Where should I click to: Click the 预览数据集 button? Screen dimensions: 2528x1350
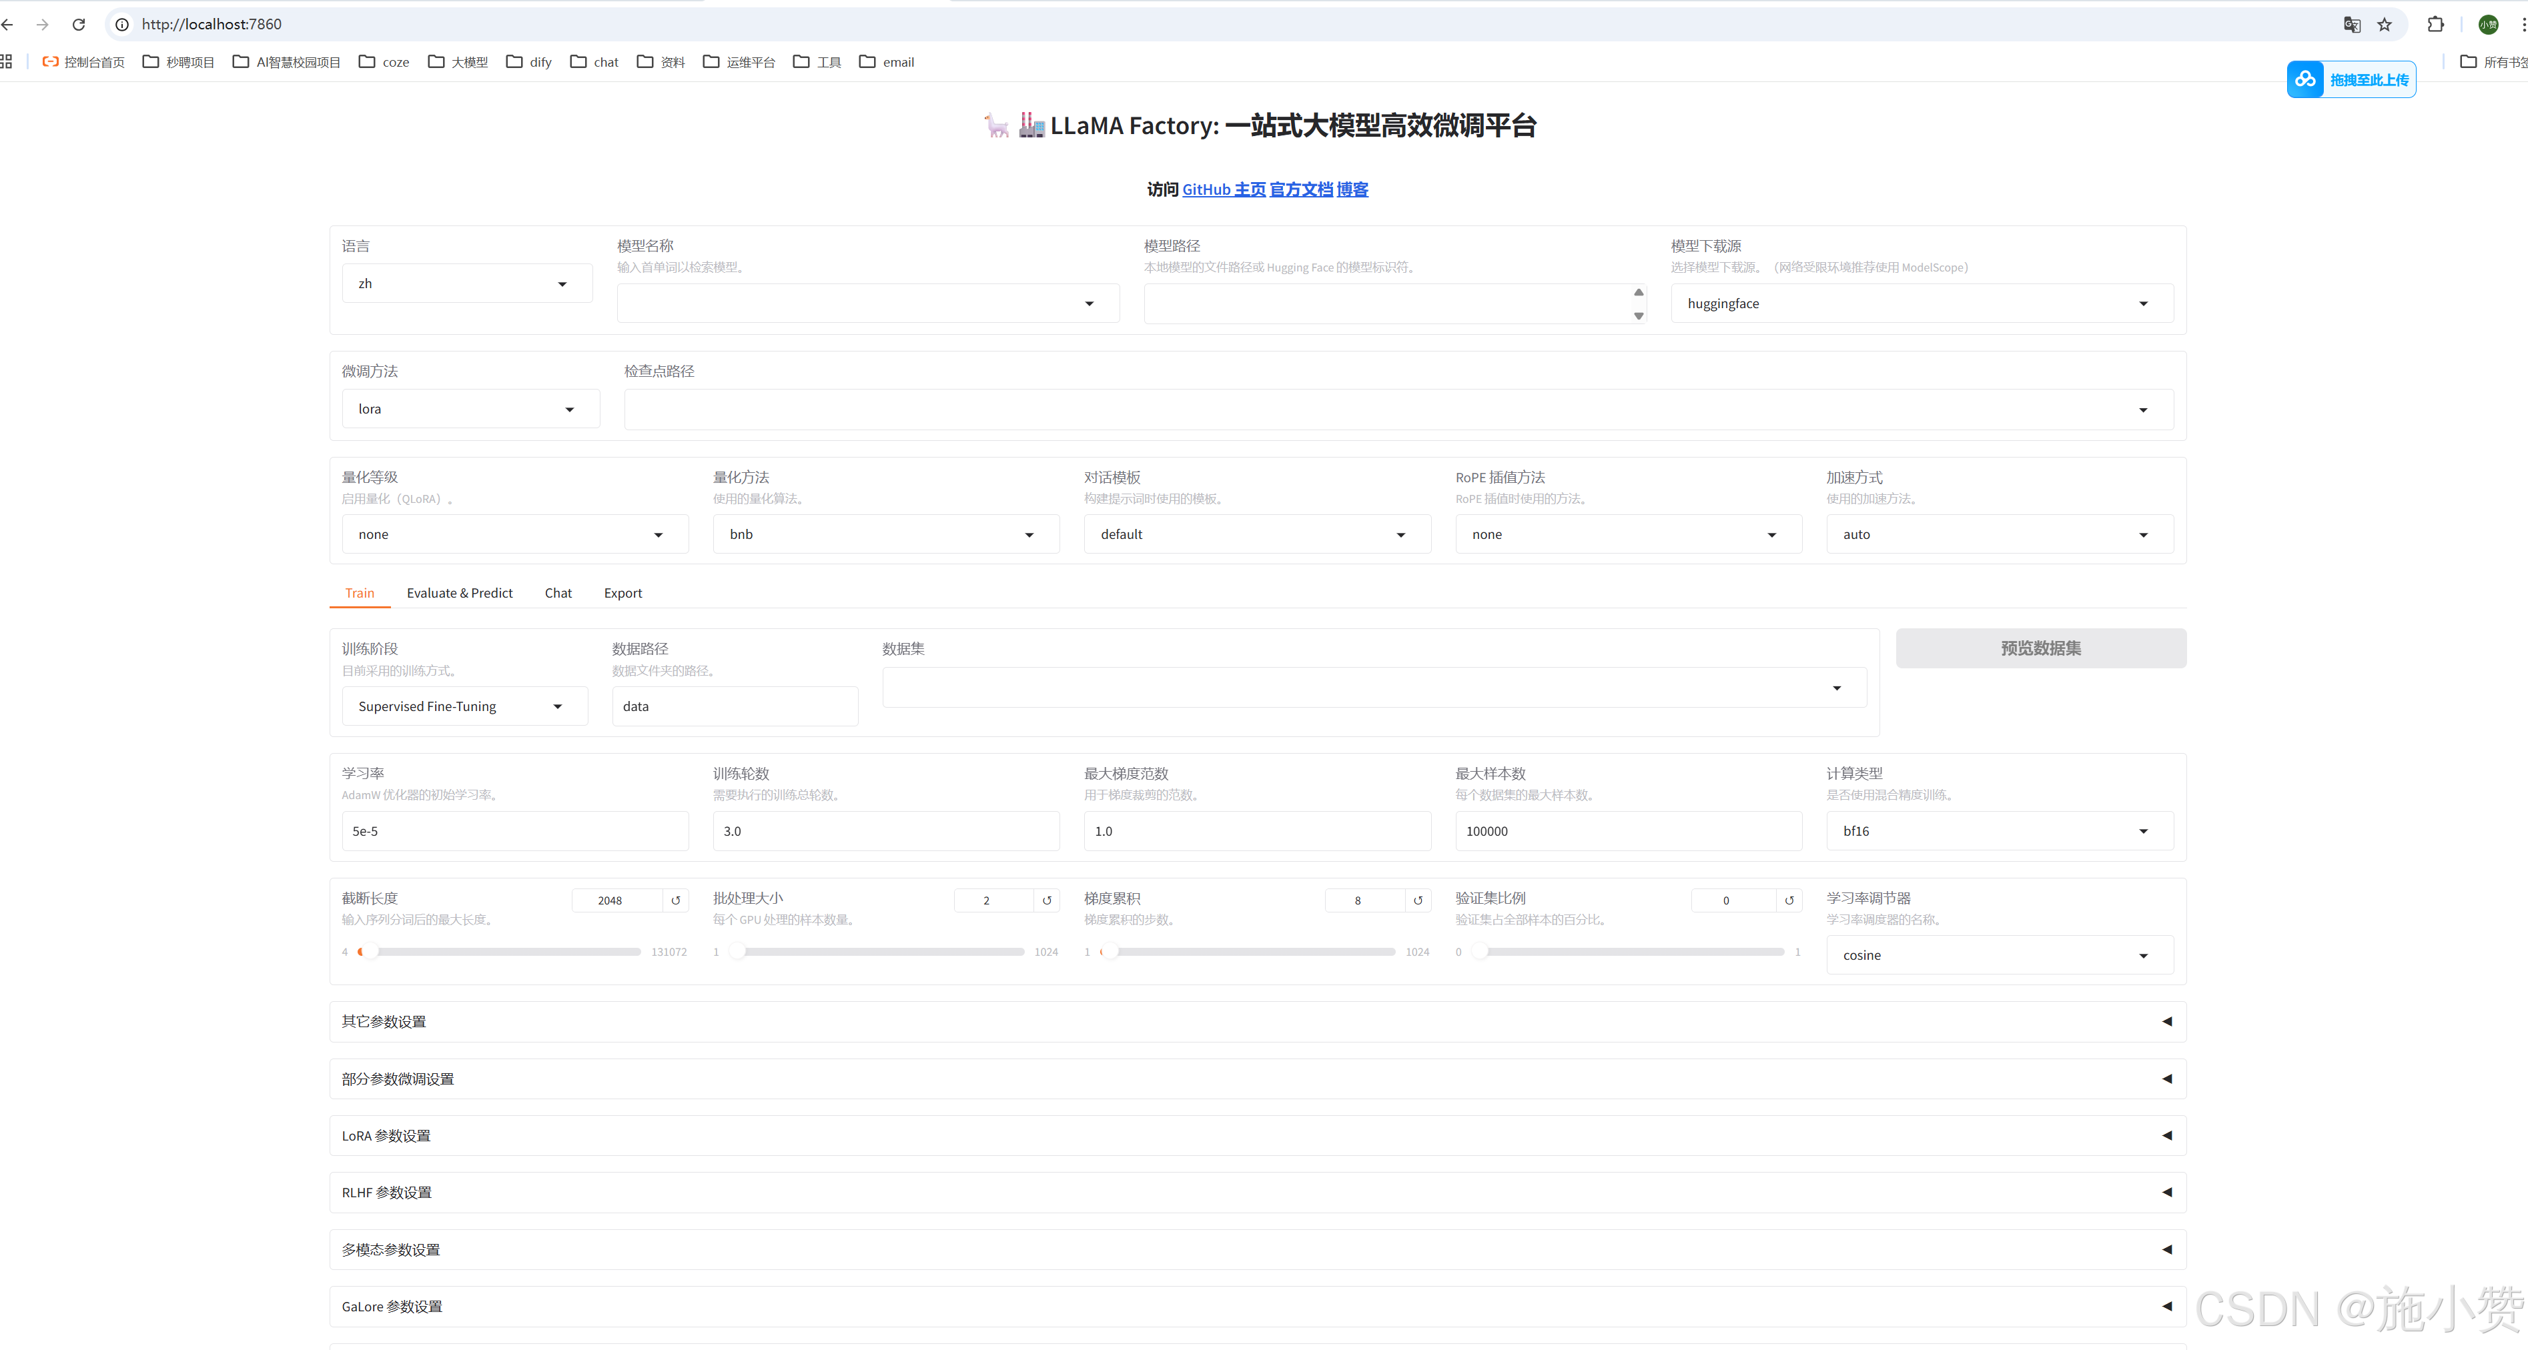[2040, 648]
